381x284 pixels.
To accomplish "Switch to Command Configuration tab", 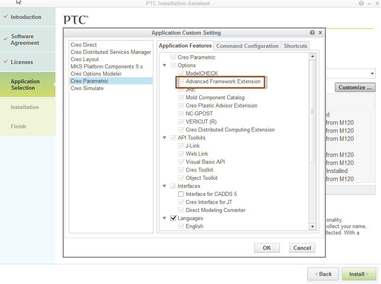I will click(247, 46).
